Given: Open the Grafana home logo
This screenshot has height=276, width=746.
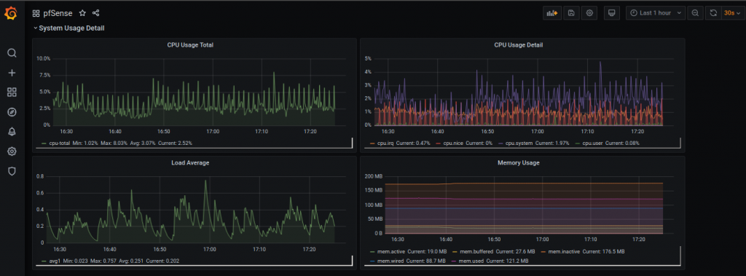Looking at the screenshot, I should pos(11,14).
